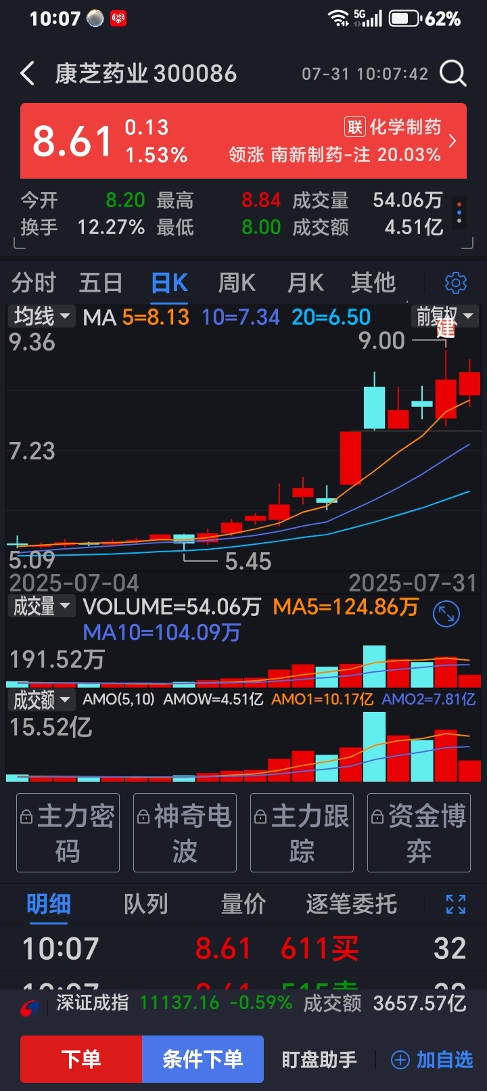Viewport: 487px width, 1091px height.
Task: Tap the 康芝药业 300086 title
Action: click(x=146, y=73)
